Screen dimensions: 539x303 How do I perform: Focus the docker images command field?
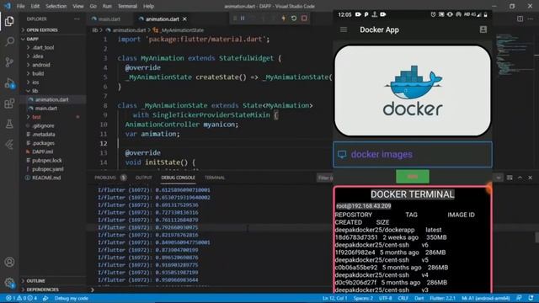click(413, 155)
